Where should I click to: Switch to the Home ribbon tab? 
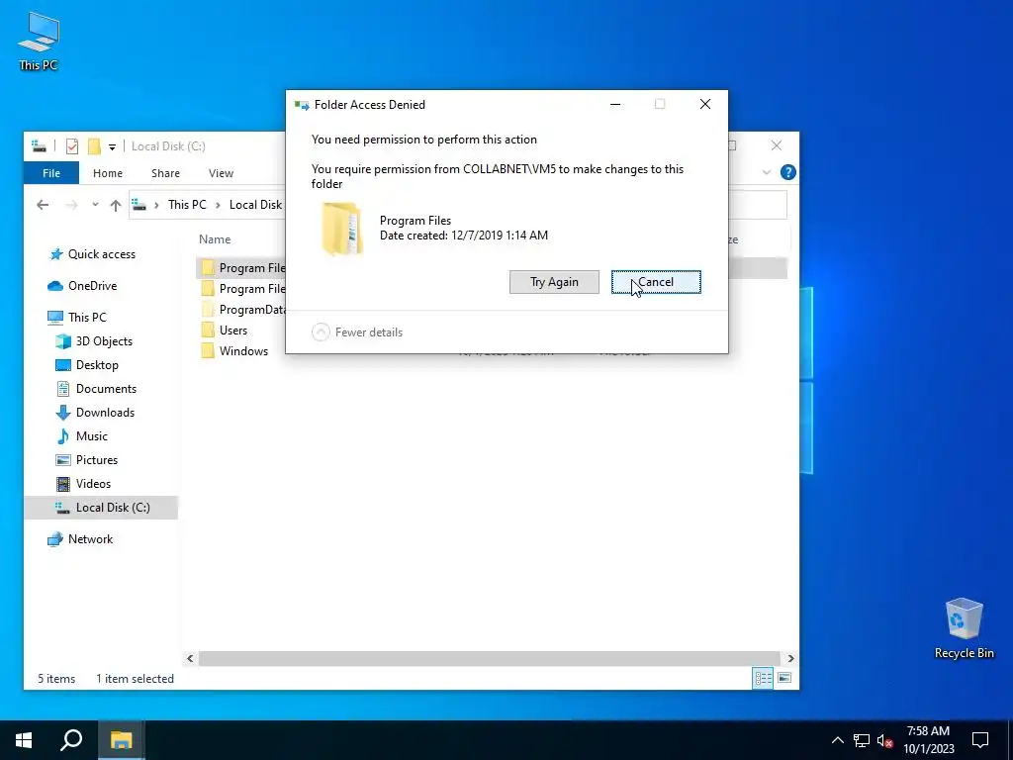tap(107, 173)
